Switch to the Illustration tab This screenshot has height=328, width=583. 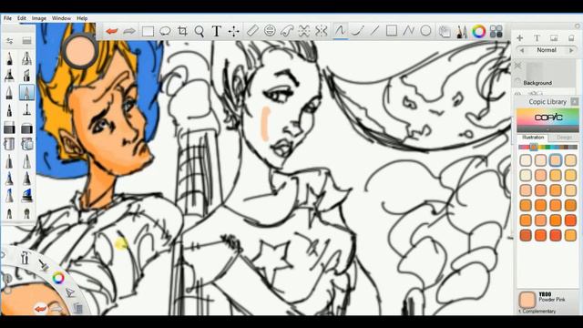tap(532, 138)
